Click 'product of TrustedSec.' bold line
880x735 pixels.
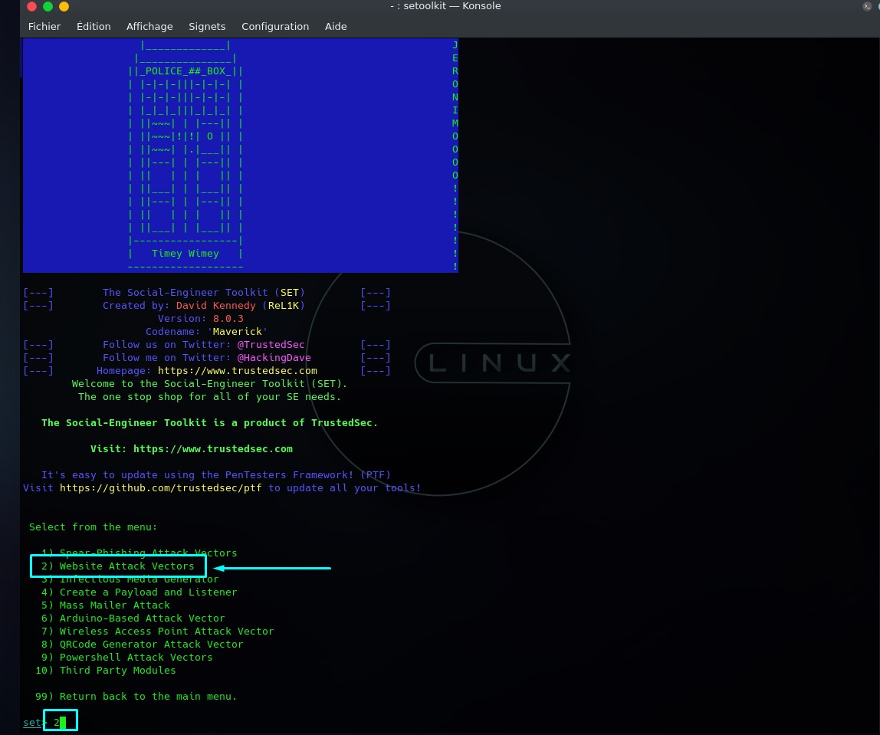point(209,423)
